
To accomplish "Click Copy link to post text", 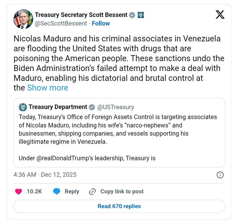I will 122,191.
